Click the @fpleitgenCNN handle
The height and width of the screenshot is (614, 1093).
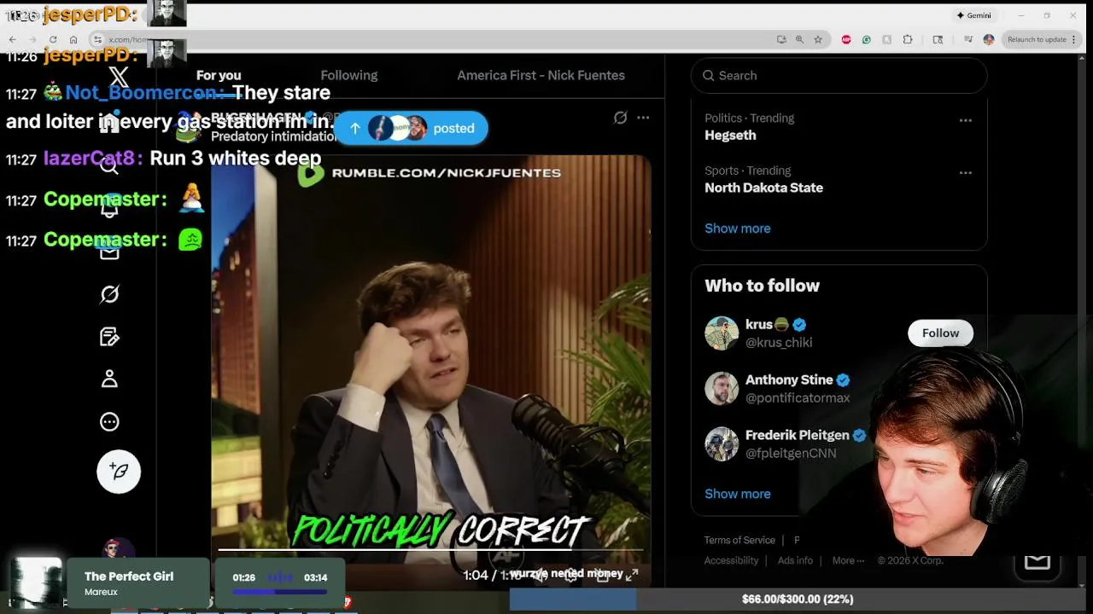tap(791, 454)
